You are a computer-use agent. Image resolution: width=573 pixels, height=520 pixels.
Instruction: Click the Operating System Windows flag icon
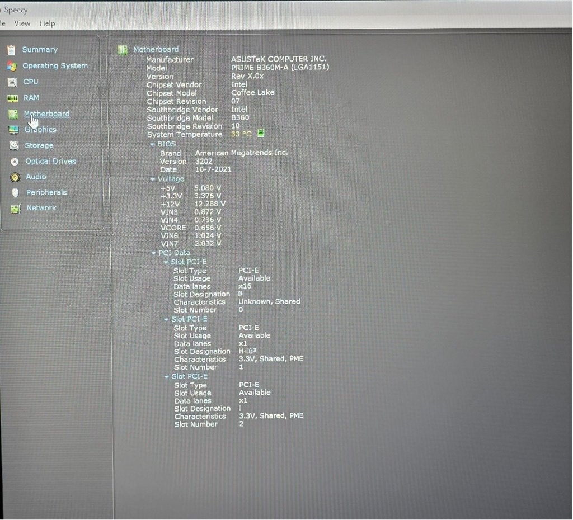point(12,66)
